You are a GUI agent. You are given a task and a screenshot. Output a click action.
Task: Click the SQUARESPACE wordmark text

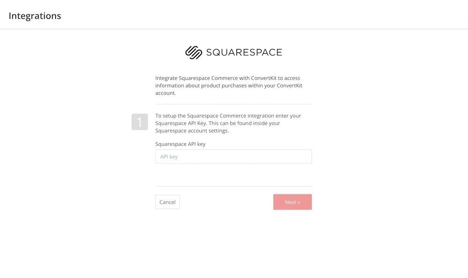coord(244,52)
